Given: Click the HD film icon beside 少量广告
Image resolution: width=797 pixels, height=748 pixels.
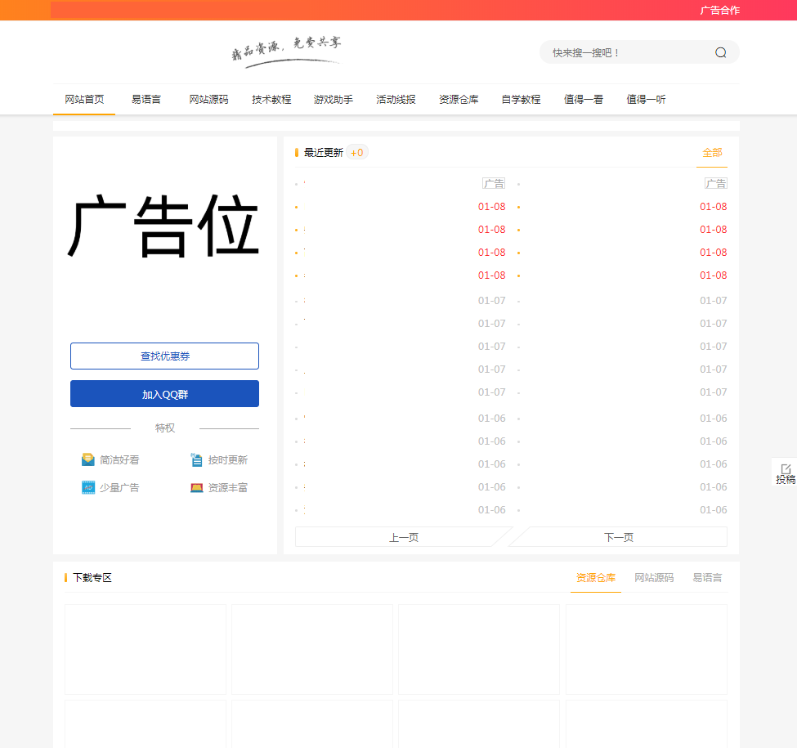Looking at the screenshot, I should 87,487.
